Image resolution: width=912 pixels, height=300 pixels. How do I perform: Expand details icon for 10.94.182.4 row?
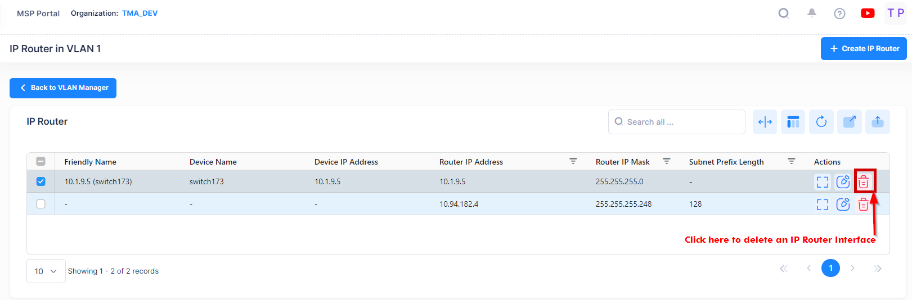click(822, 204)
